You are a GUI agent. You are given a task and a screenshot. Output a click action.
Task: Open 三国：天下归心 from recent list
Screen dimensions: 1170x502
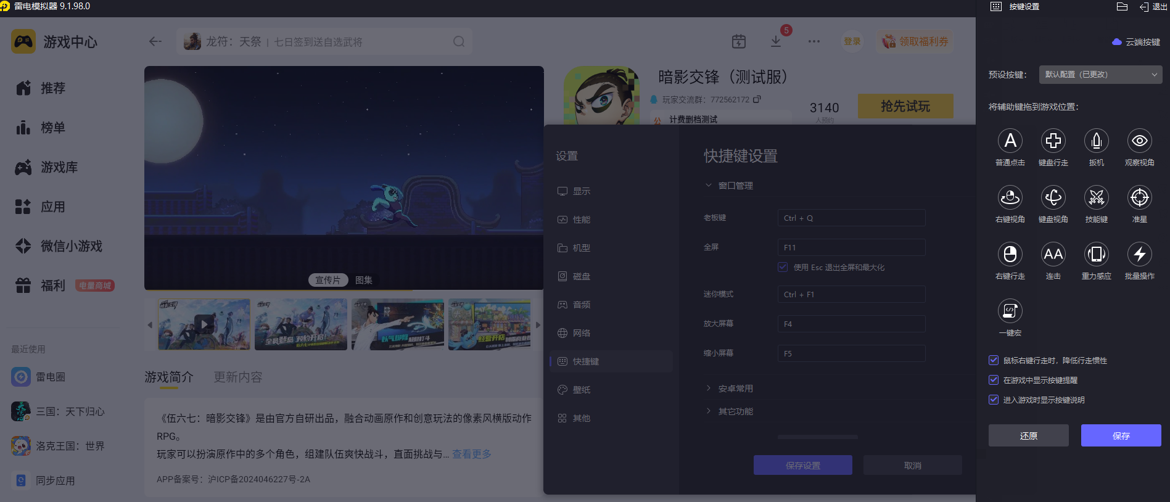click(58, 411)
